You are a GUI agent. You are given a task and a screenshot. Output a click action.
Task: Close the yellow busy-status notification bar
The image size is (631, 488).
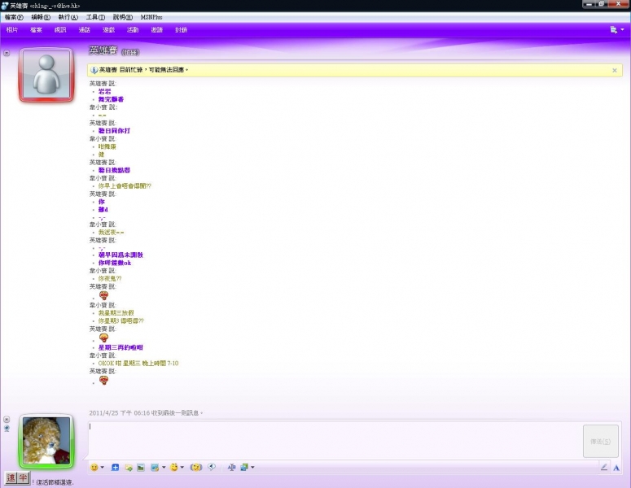[615, 70]
